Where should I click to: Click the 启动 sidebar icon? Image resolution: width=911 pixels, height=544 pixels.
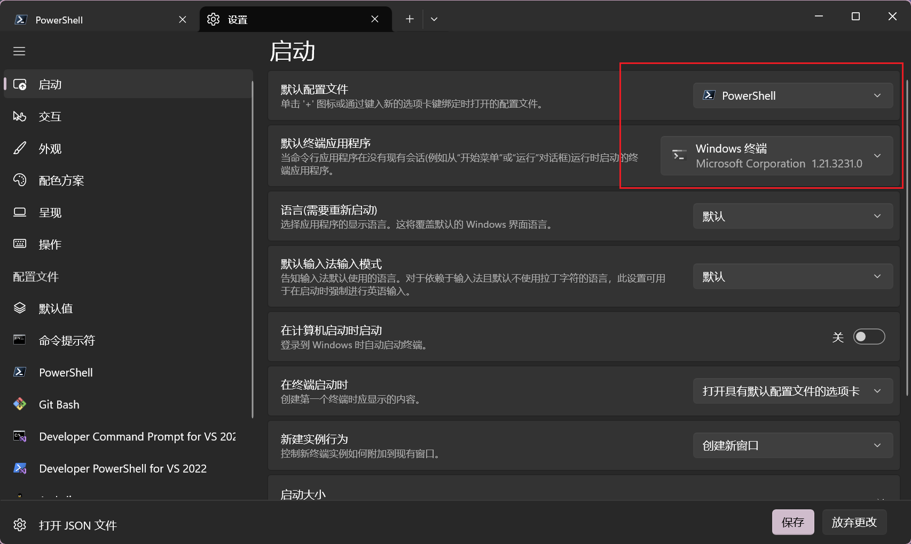pyautogui.click(x=20, y=84)
